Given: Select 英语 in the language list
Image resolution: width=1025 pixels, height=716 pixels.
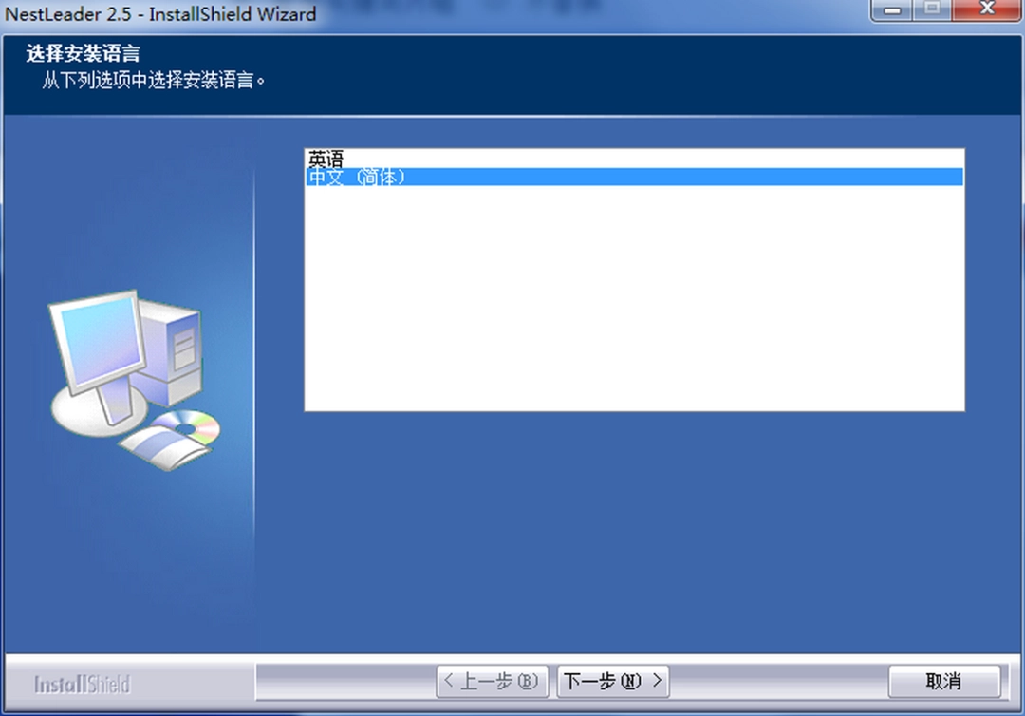Looking at the screenshot, I should 634,159.
